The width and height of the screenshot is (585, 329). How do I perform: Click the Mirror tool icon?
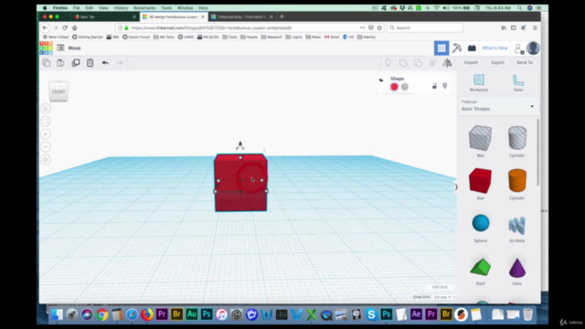point(447,63)
